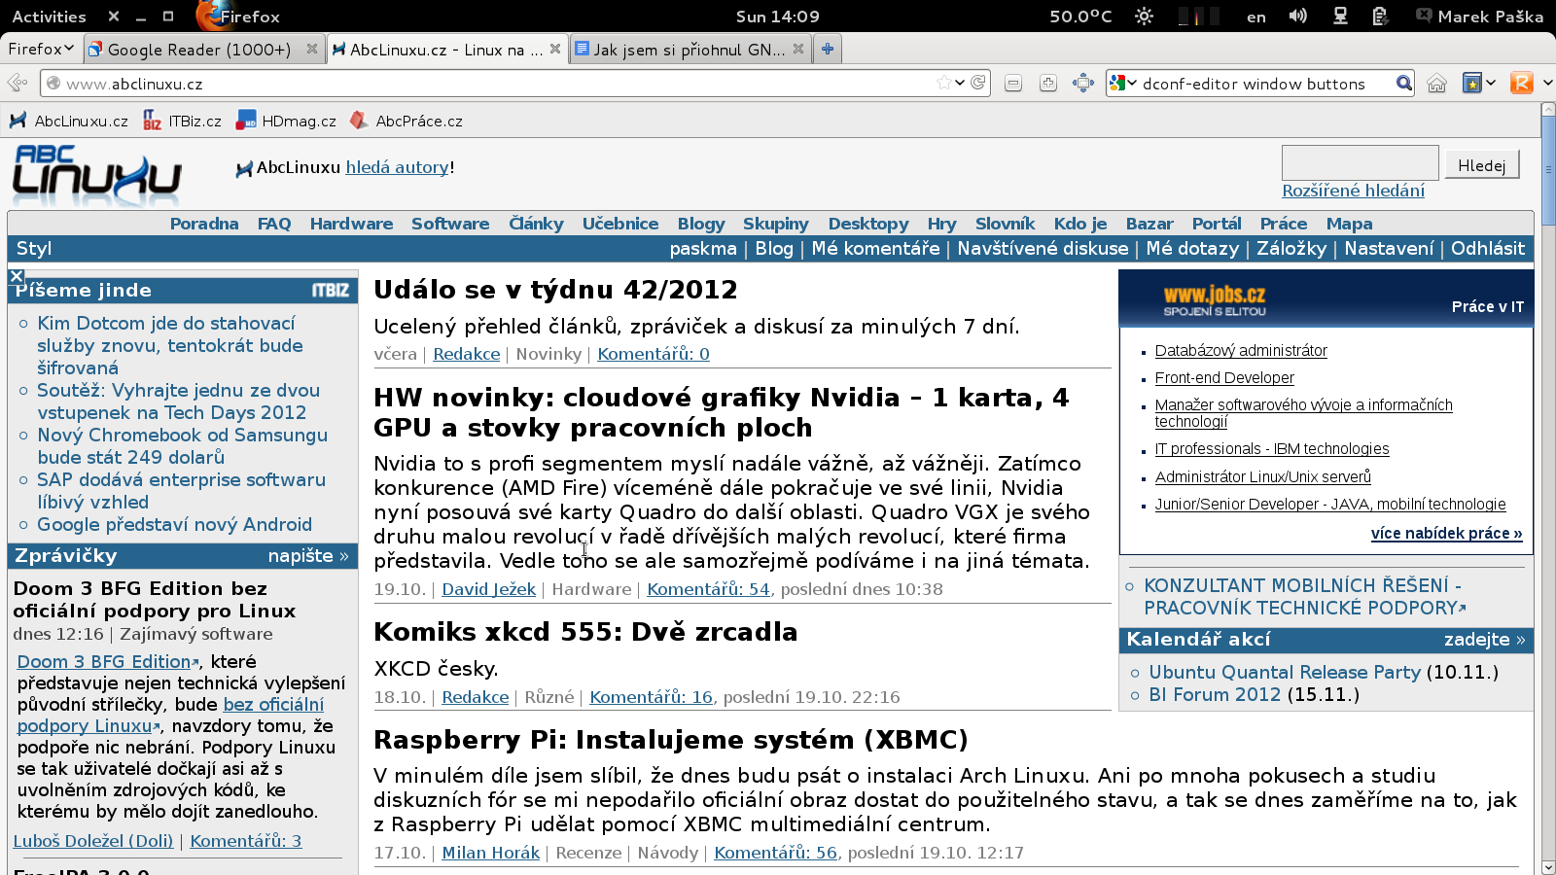The image size is (1556, 875).
Task: Open the Firefox application menu button
Action: pyautogui.click(x=41, y=49)
